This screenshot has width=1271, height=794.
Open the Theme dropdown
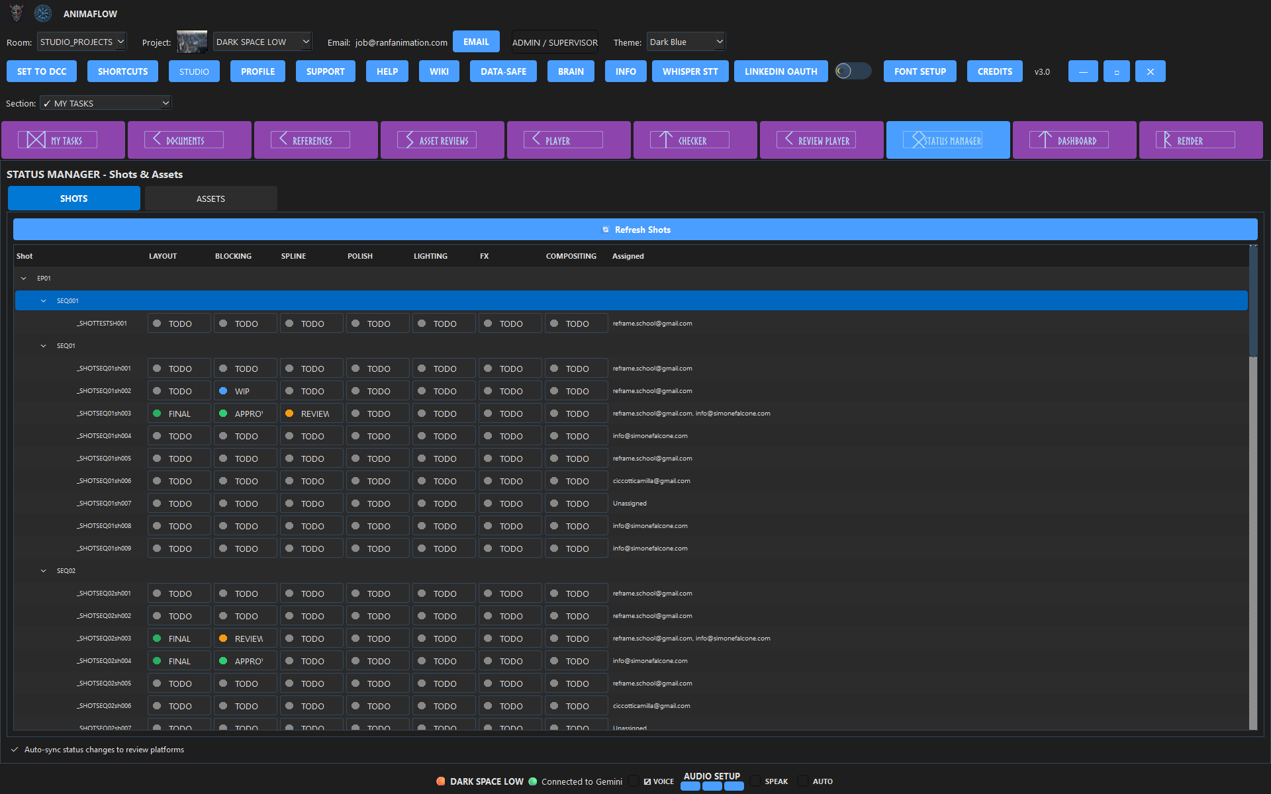(x=686, y=41)
